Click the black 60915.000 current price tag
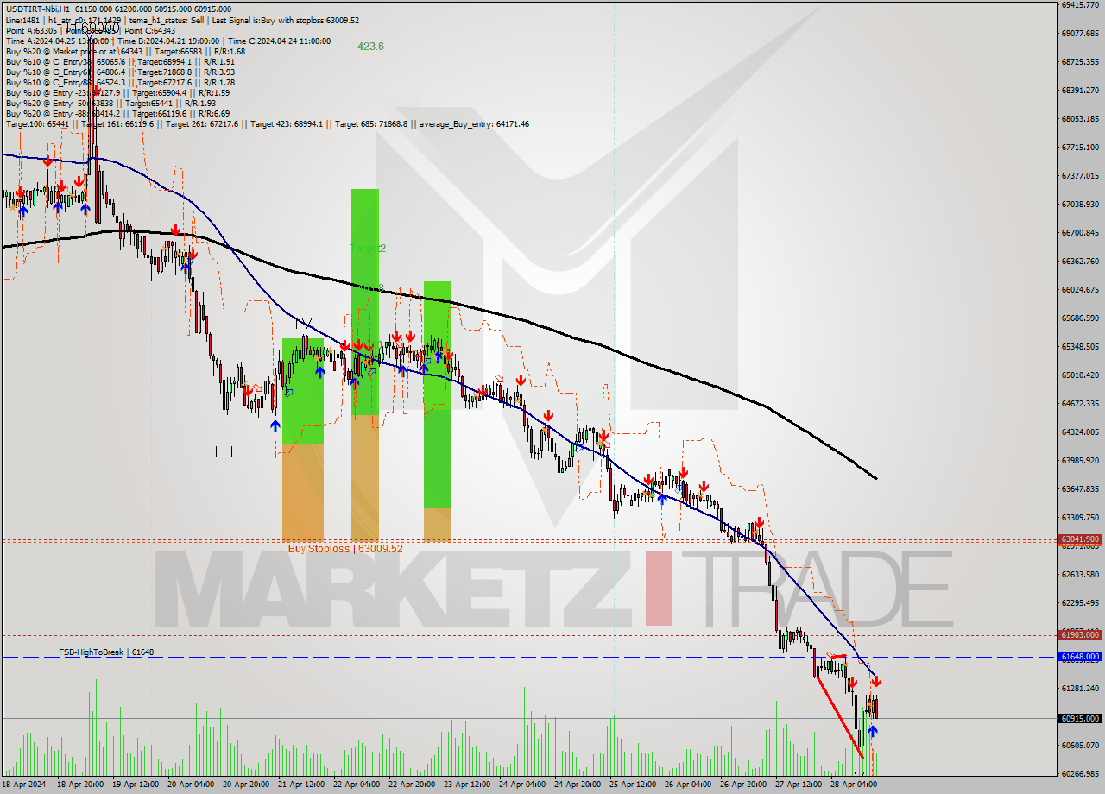The height and width of the screenshot is (794, 1105). coord(1080,718)
